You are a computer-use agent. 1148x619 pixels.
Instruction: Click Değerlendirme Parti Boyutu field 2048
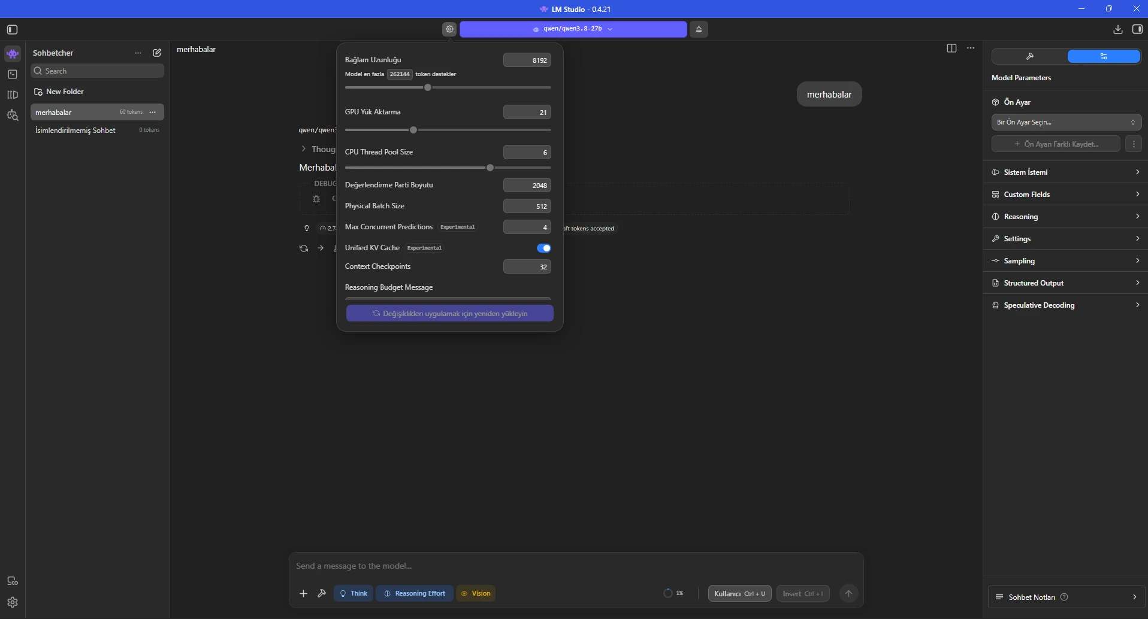click(x=527, y=185)
